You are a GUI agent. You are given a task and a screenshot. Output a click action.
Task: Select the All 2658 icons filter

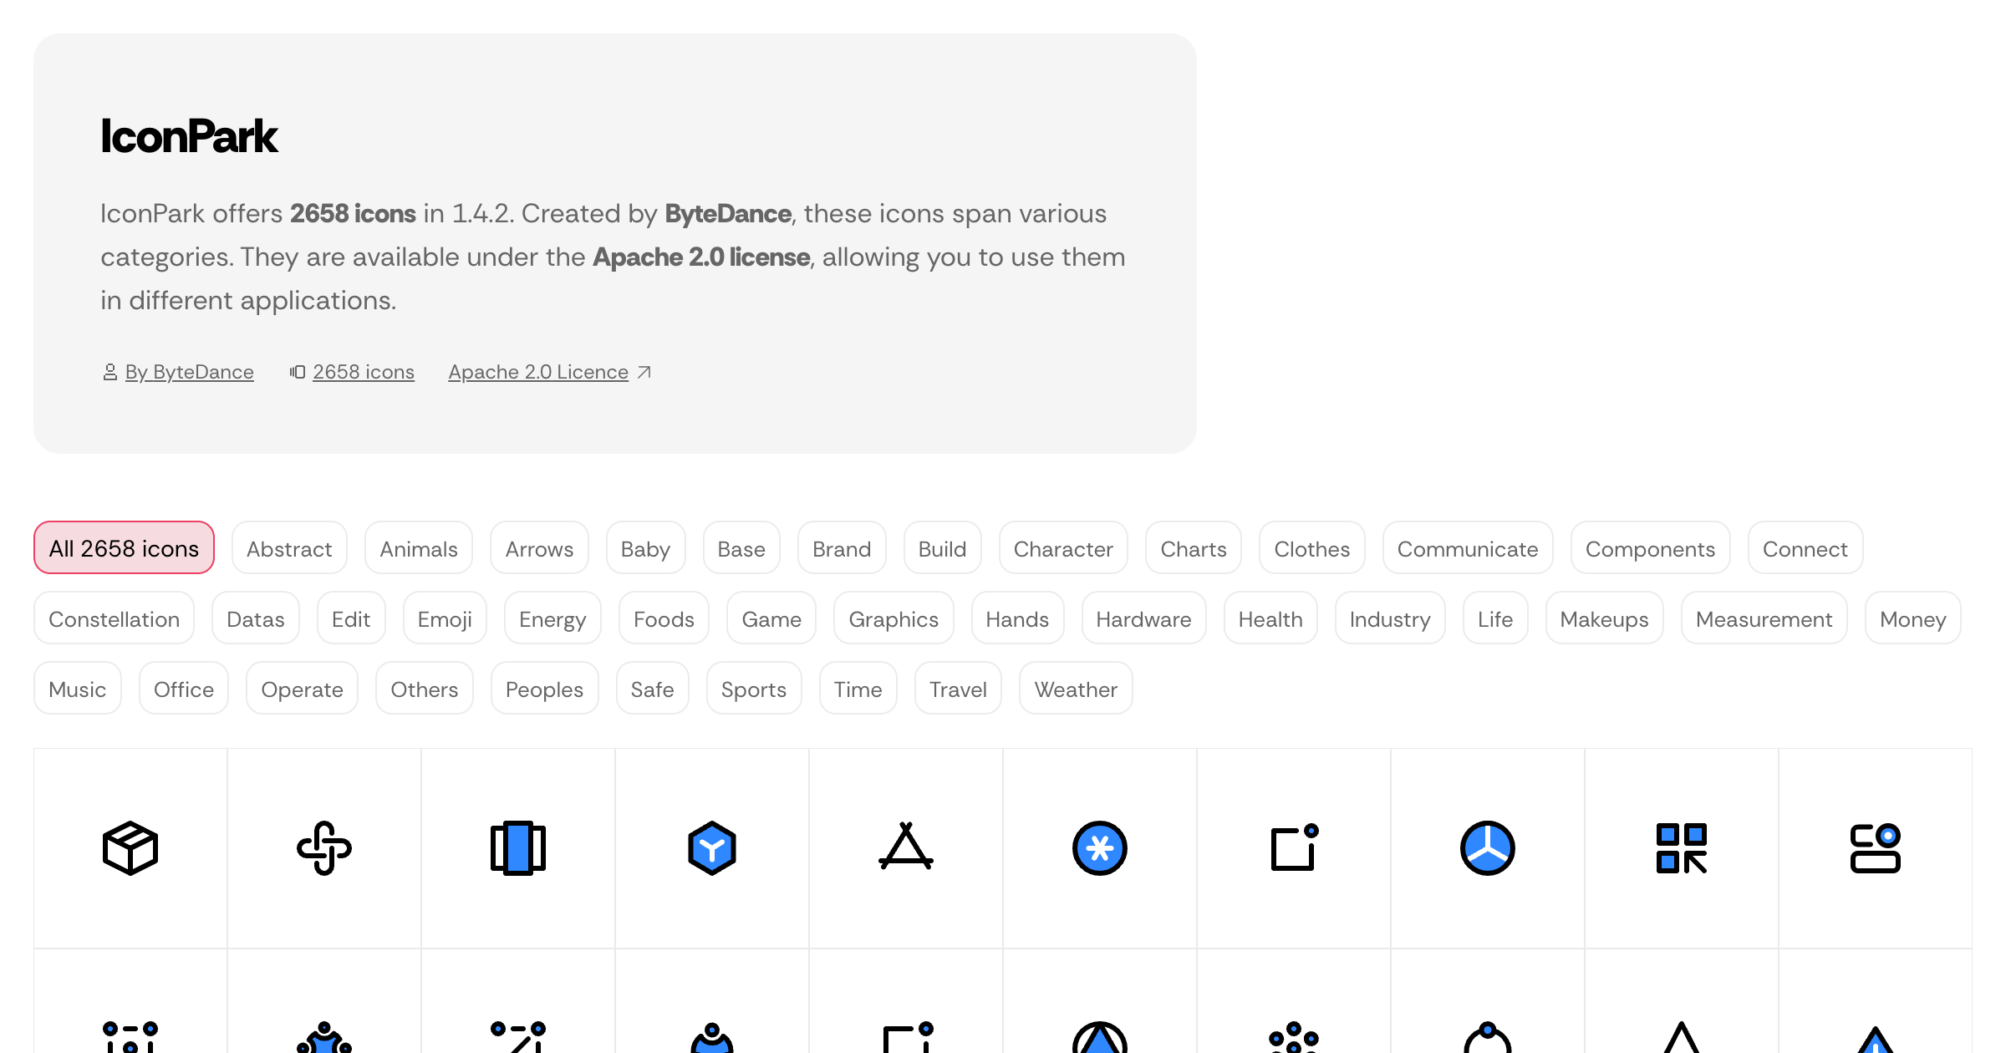pos(124,548)
